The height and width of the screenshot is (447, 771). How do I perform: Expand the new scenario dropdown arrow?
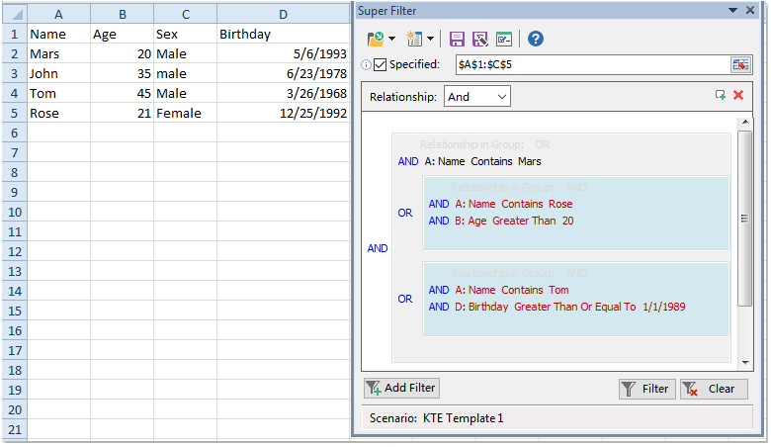[x=431, y=40]
